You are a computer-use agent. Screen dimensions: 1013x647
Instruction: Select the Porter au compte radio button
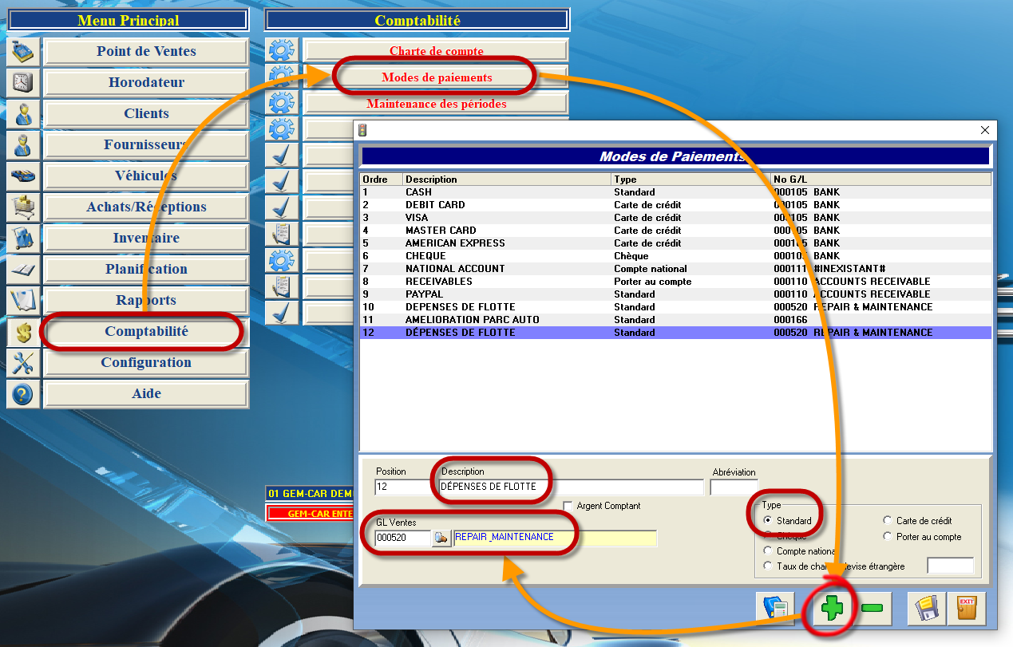pyautogui.click(x=888, y=537)
